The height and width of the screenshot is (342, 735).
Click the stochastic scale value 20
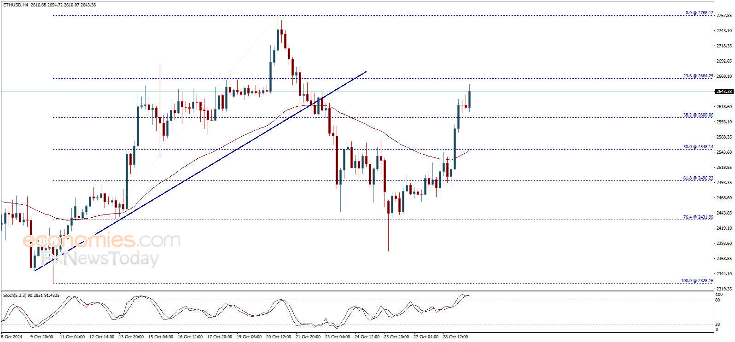[x=717, y=325]
